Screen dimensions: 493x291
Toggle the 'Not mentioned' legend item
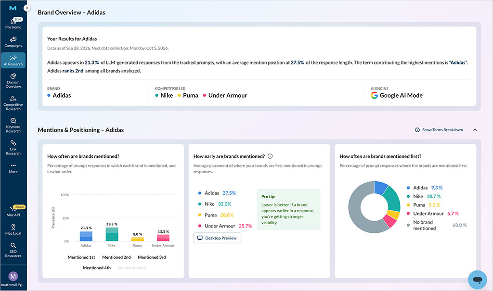(132, 268)
